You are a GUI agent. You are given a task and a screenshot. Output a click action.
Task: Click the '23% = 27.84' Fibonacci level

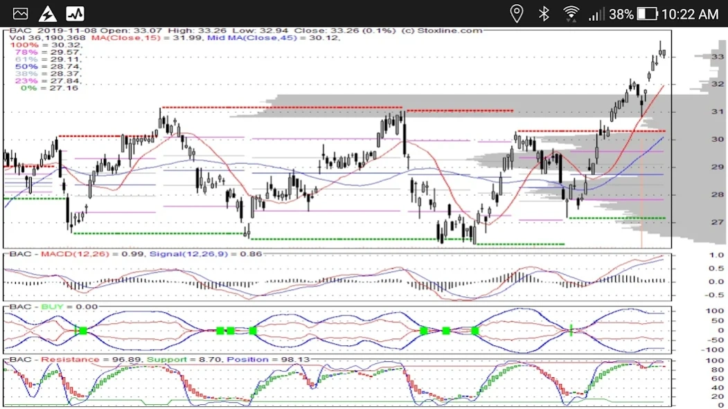[48, 81]
